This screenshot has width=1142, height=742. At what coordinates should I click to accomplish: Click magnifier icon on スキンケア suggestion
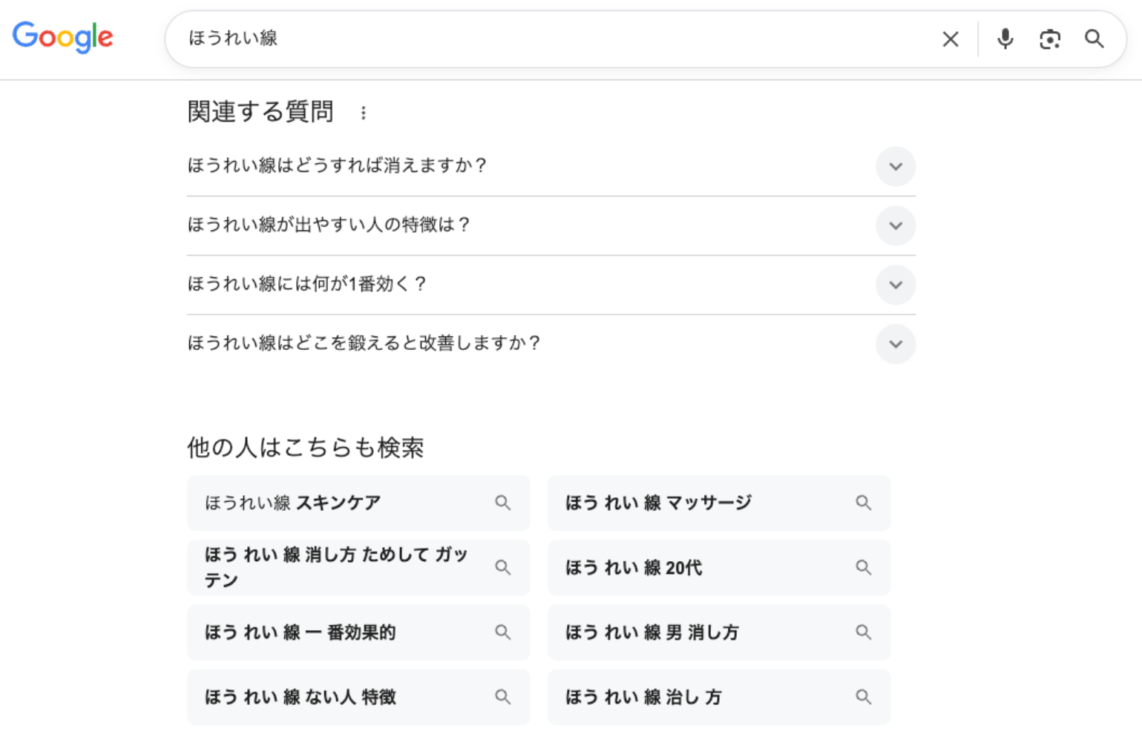pos(503,503)
